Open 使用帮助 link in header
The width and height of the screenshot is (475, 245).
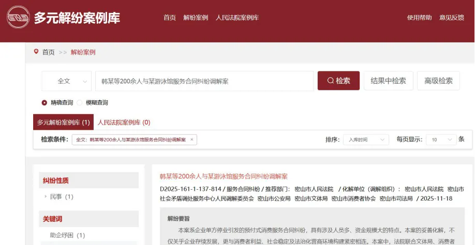click(419, 18)
